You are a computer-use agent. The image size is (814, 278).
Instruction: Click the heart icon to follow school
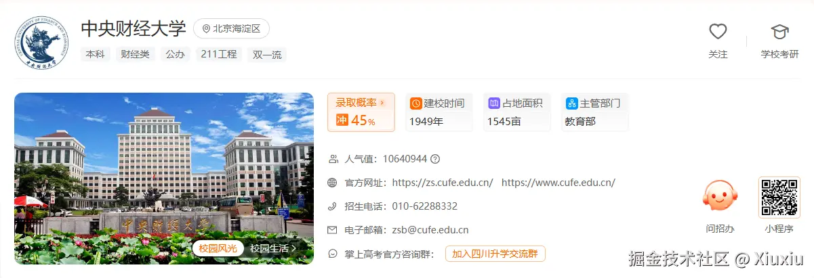[x=718, y=31]
